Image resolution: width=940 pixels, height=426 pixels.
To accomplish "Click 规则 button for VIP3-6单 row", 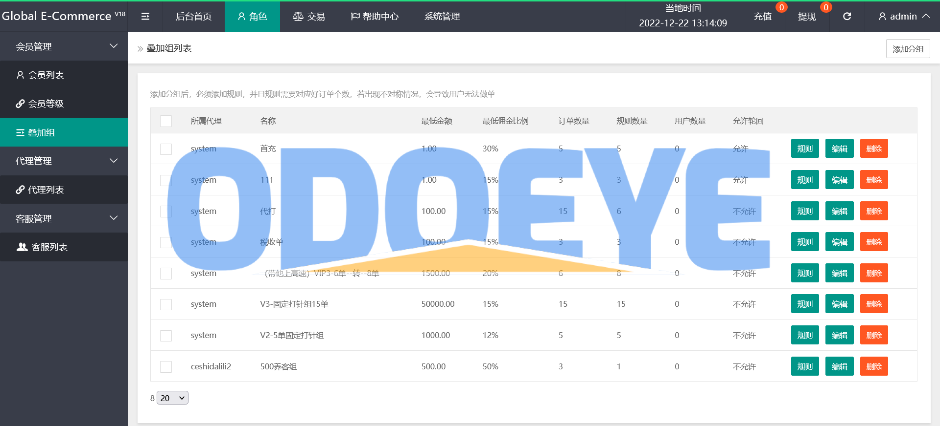I will (805, 273).
